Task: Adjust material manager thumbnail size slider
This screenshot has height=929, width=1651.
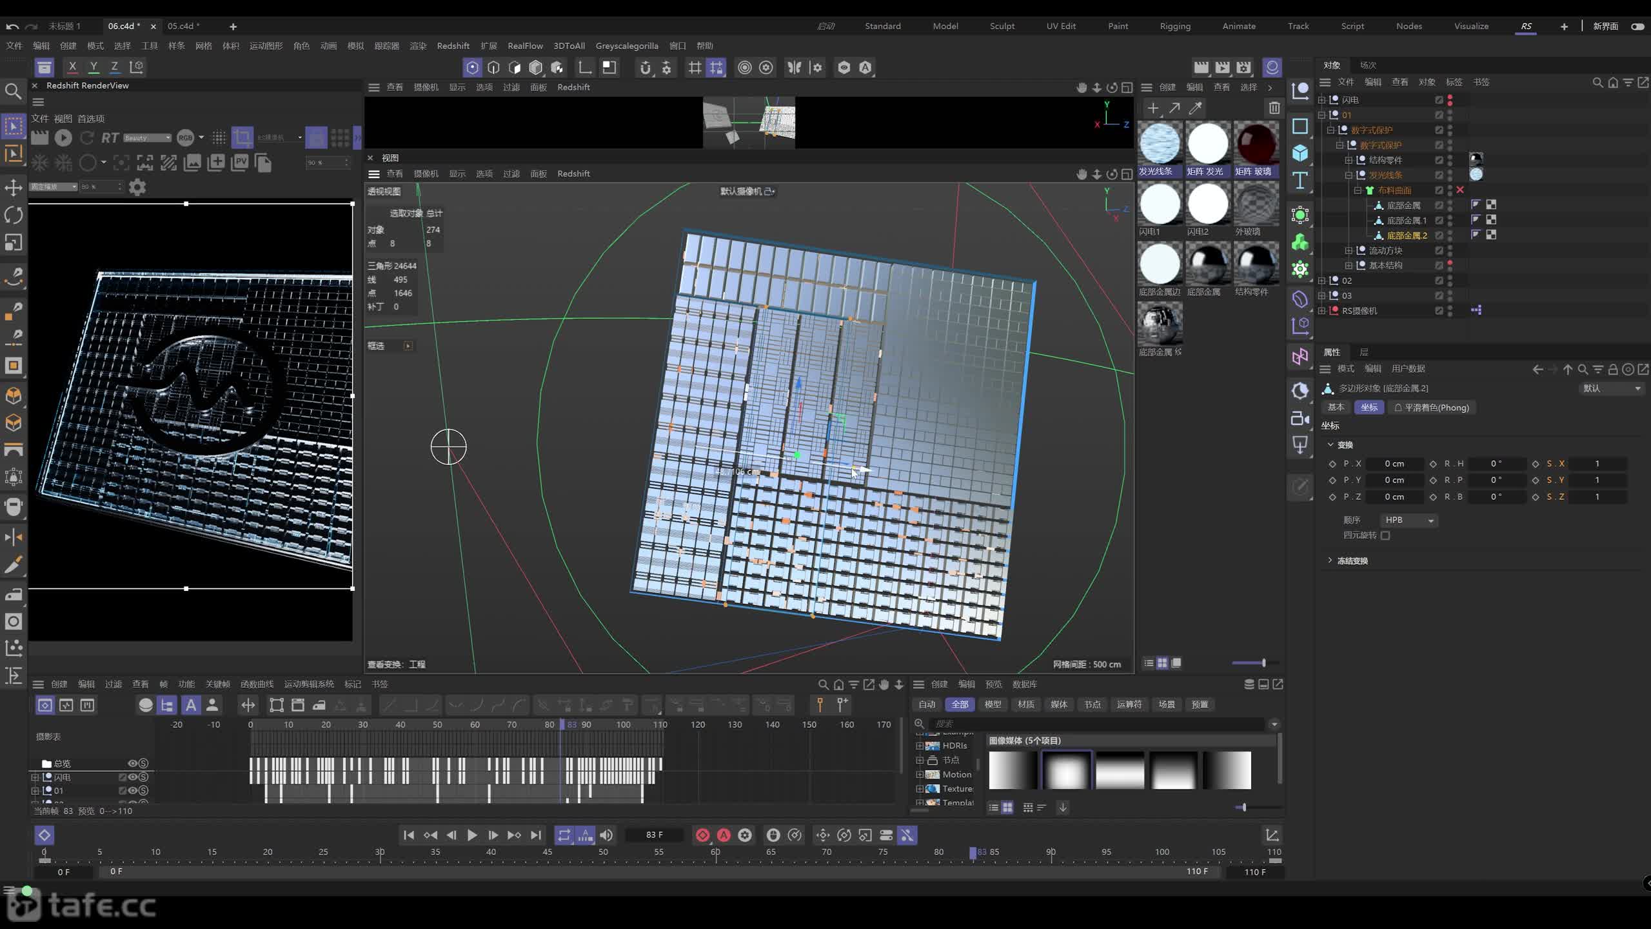Action: (1255, 663)
